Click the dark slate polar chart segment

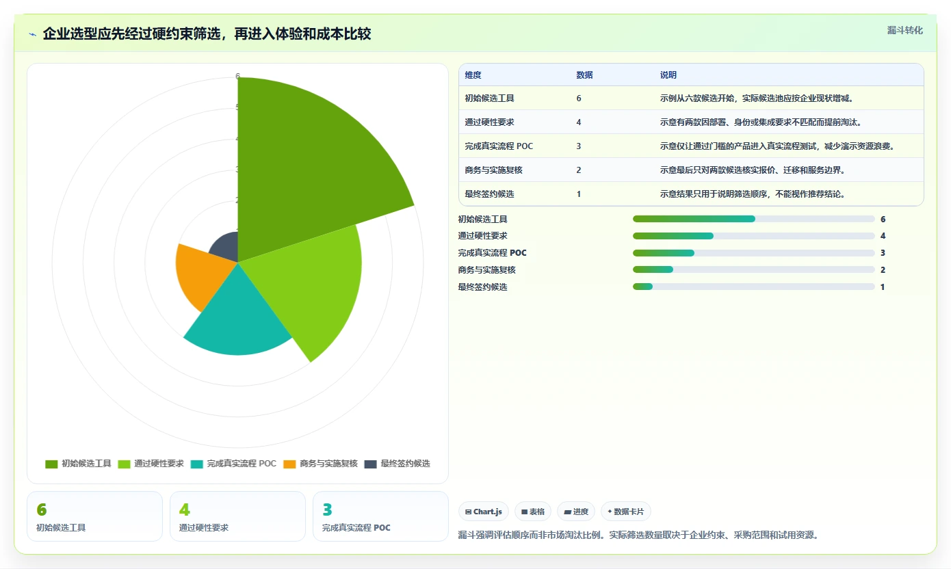point(228,248)
